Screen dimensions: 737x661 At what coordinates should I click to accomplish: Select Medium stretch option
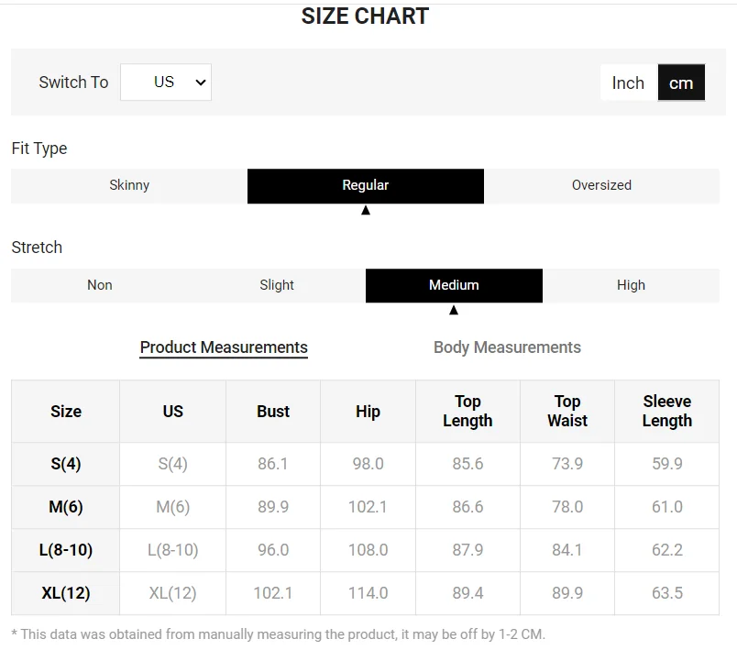(454, 285)
